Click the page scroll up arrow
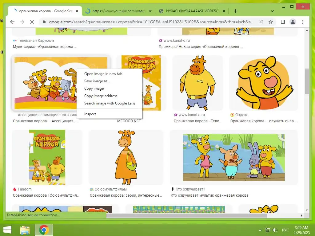315x236 pixels. point(307,30)
